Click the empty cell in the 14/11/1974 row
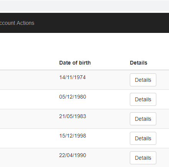 point(28,80)
